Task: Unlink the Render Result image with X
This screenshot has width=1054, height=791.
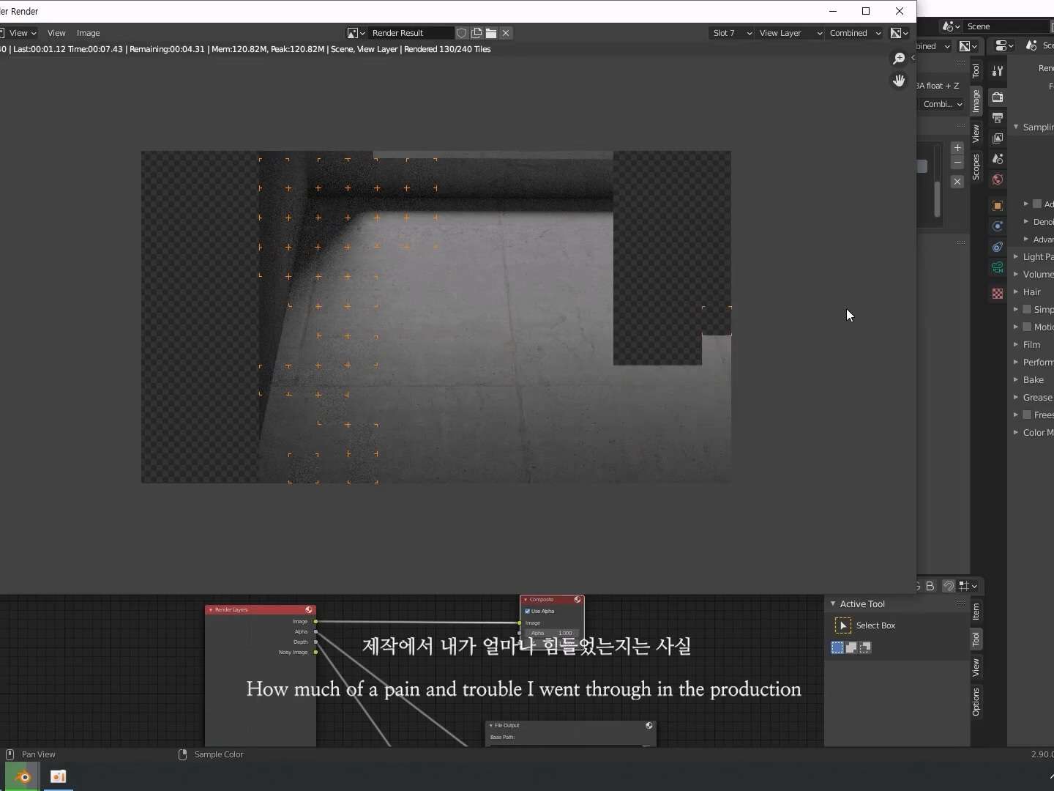Action: click(x=506, y=33)
